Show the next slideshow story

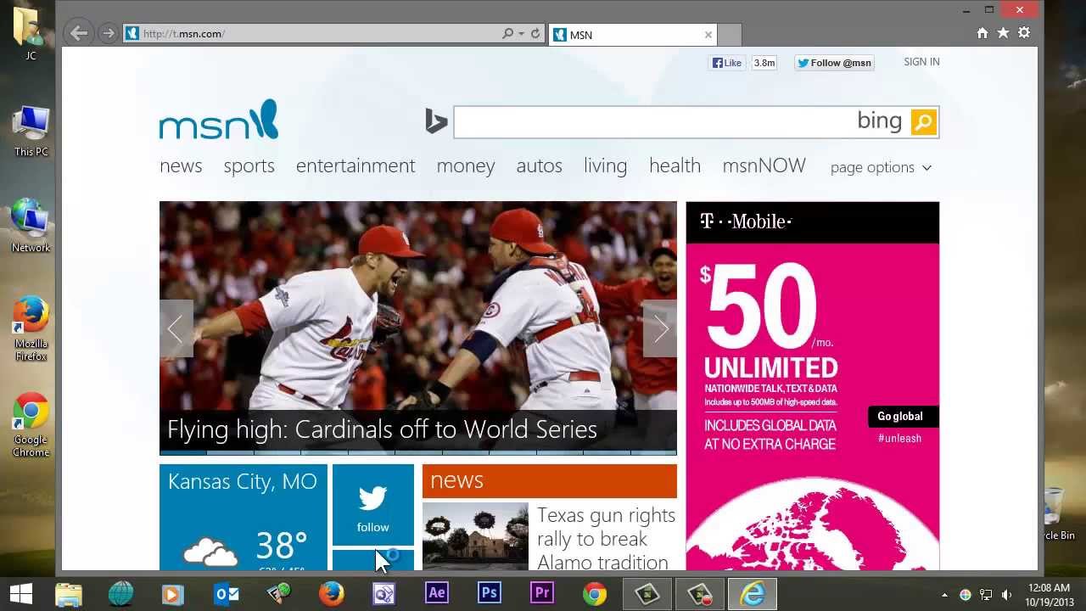(x=660, y=328)
